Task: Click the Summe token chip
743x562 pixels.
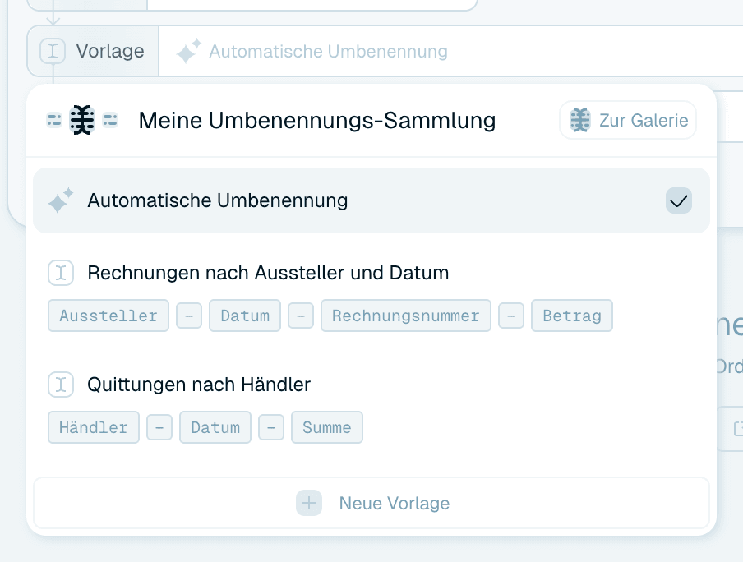Action: [327, 427]
